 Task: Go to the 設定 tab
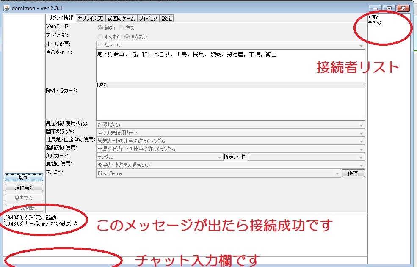click(x=167, y=18)
